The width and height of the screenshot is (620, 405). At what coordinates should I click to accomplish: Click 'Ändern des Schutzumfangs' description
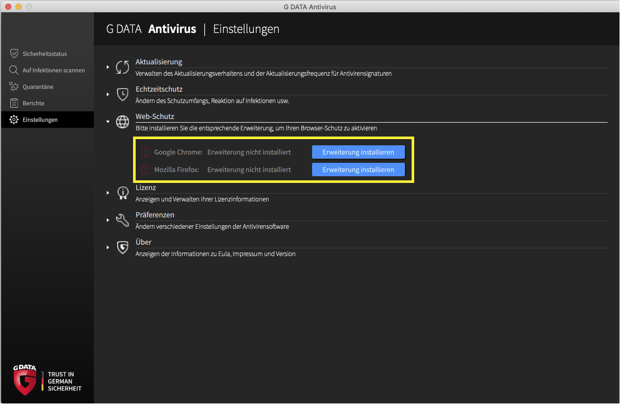tap(212, 101)
